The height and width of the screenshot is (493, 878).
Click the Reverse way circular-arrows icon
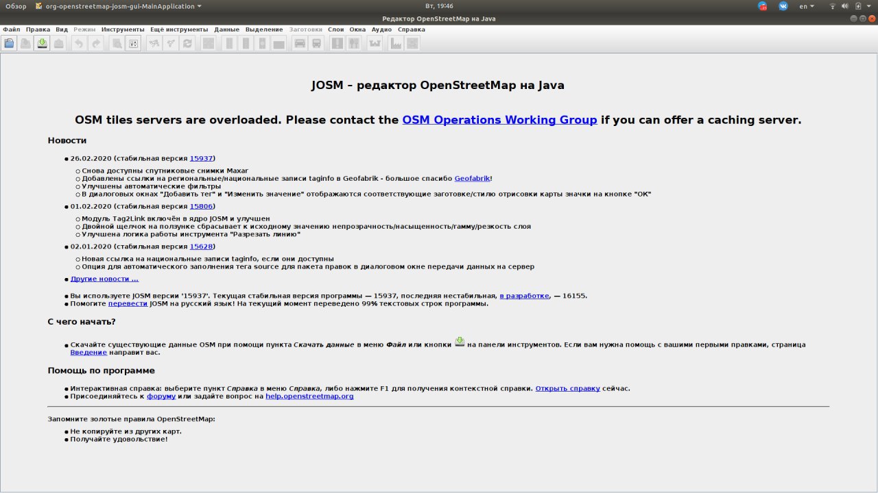[x=187, y=44]
